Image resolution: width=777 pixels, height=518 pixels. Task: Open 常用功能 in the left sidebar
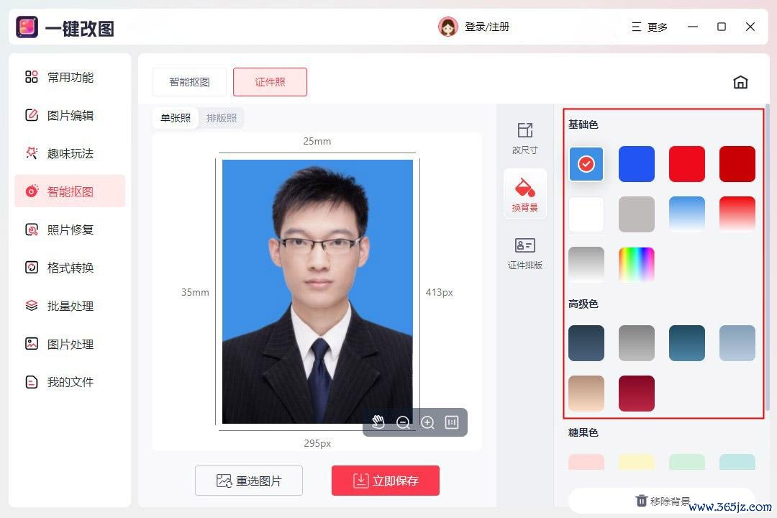click(x=70, y=77)
